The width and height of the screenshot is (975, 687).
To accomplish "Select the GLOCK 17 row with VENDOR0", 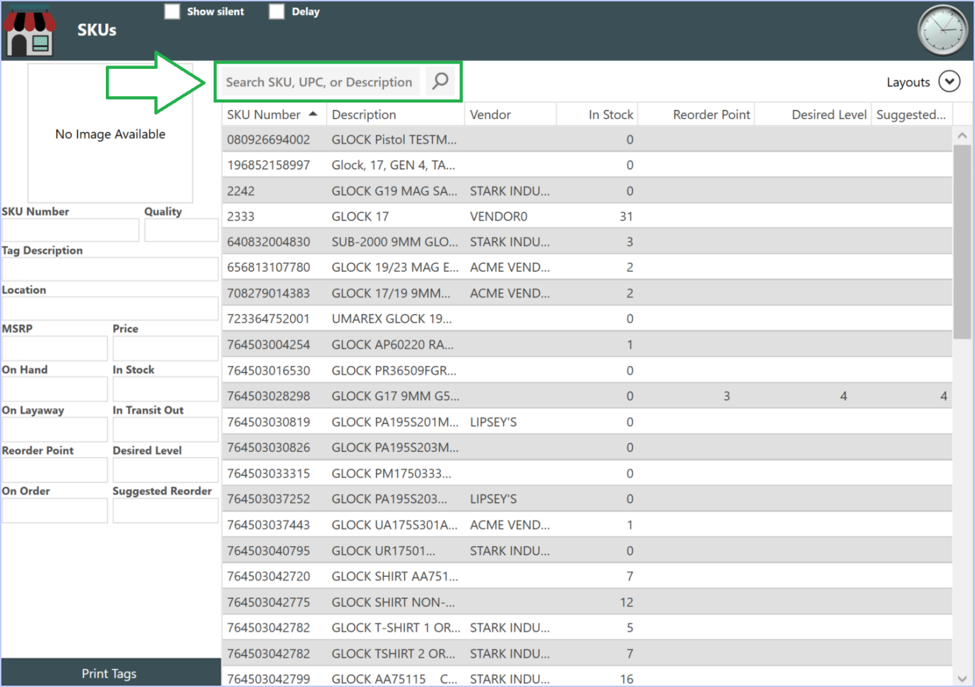I will [587, 216].
